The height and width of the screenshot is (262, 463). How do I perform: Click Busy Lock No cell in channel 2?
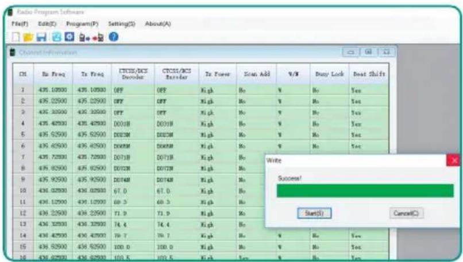330,101
